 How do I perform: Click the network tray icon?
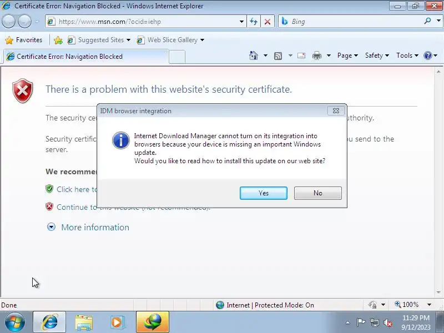tap(375, 322)
